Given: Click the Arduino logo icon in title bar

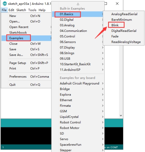Looking at the screenshot, I should 5,4.
